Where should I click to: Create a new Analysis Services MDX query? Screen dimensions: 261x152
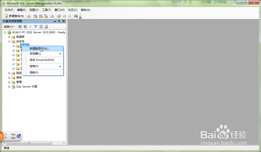pos(35,16)
